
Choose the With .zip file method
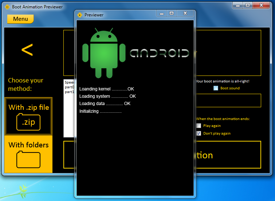point(28,116)
